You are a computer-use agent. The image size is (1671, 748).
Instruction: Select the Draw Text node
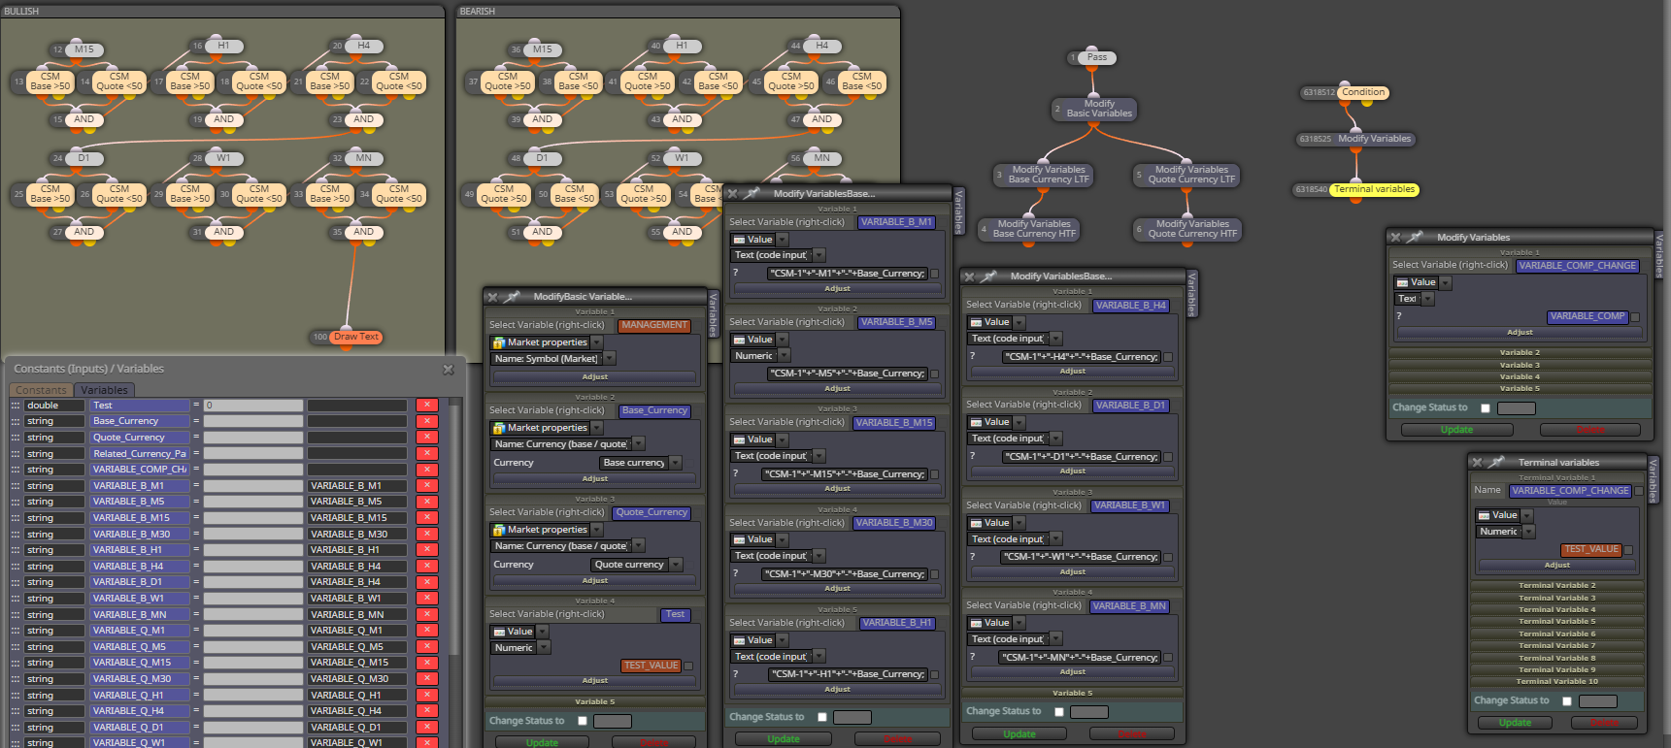click(x=356, y=337)
